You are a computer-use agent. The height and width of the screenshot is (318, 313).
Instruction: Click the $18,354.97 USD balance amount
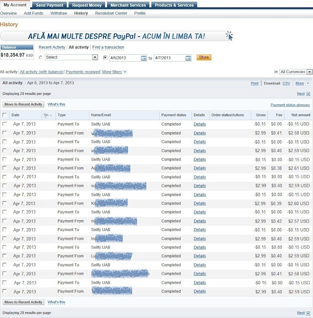tap(17, 55)
